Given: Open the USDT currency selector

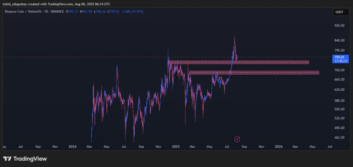Looking at the screenshot, I should pyautogui.click(x=341, y=12).
